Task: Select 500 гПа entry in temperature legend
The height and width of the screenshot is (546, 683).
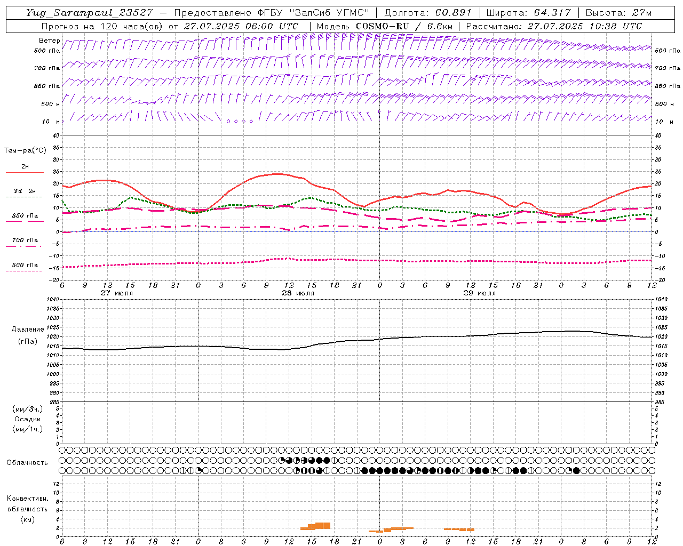Action: 25,265
